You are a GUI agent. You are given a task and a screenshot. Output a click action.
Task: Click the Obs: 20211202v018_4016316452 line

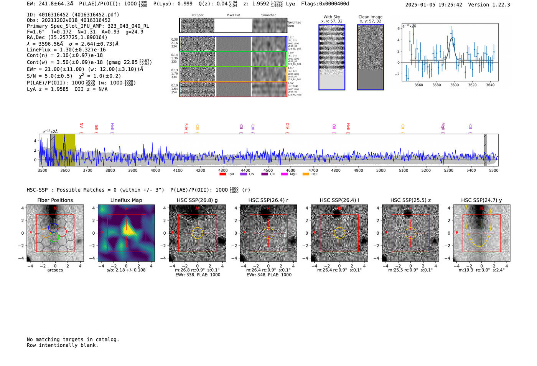point(69,20)
